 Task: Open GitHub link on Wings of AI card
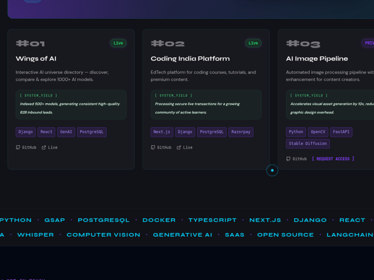tap(26, 147)
